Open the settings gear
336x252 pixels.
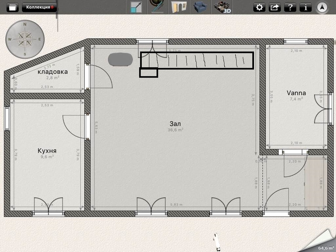pyautogui.click(x=259, y=7)
